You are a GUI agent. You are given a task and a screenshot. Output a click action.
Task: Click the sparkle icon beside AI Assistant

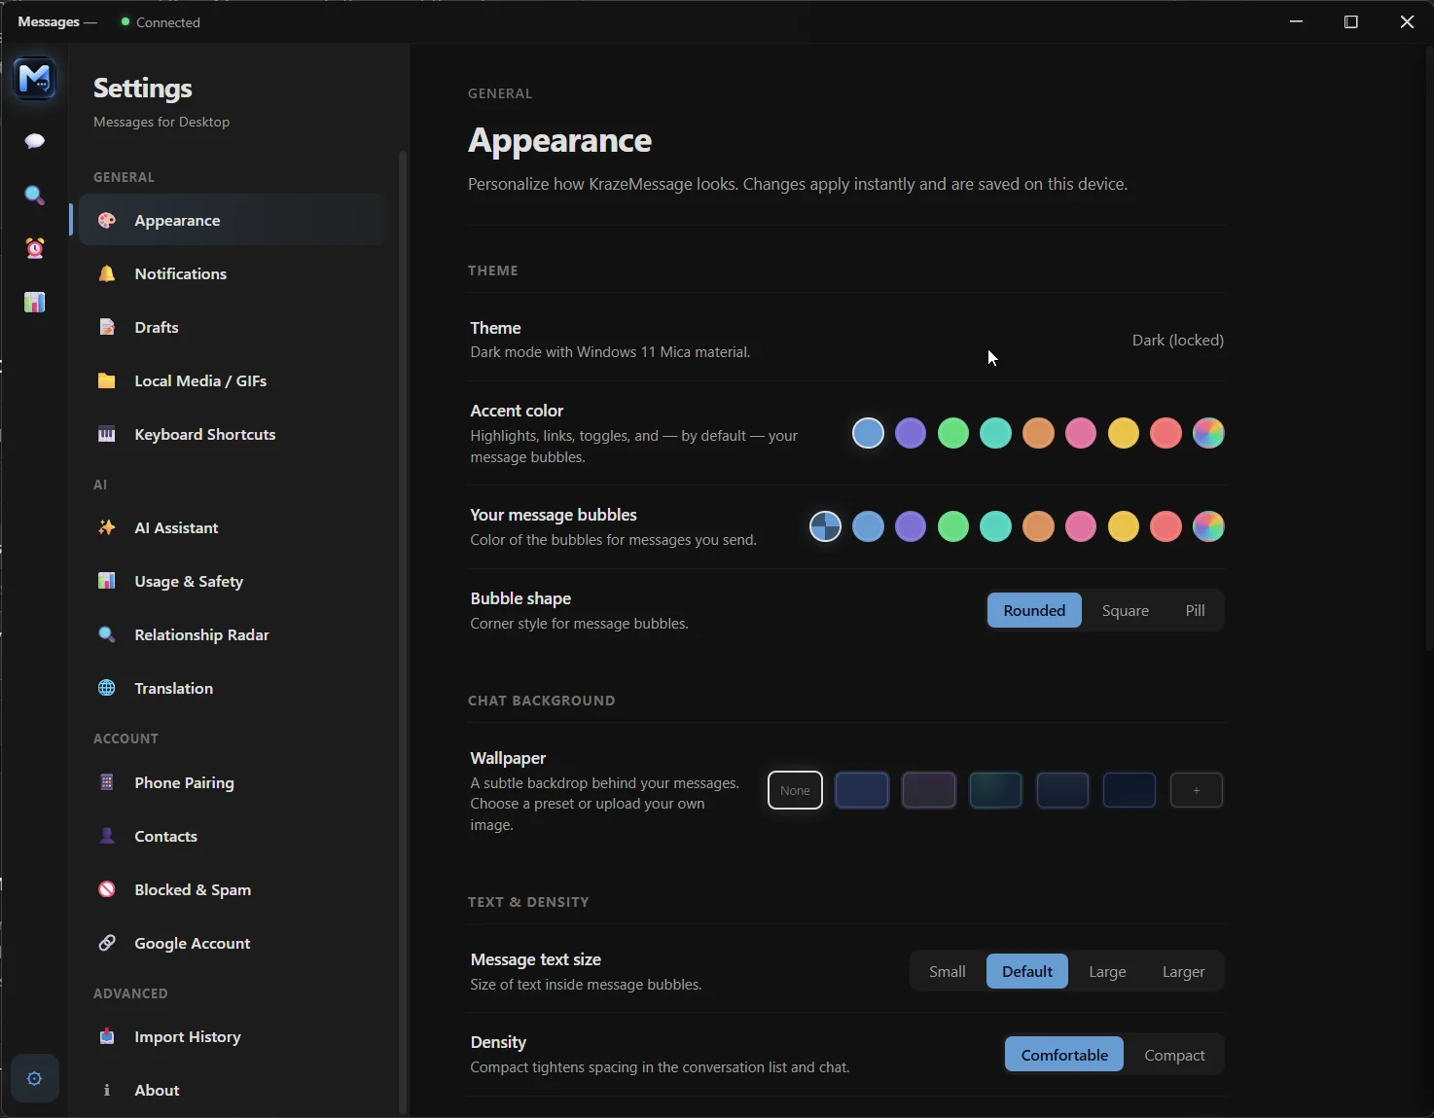point(107,527)
